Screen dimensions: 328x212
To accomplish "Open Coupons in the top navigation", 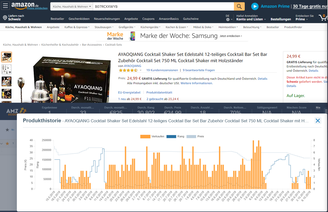I will click(x=148, y=19).
